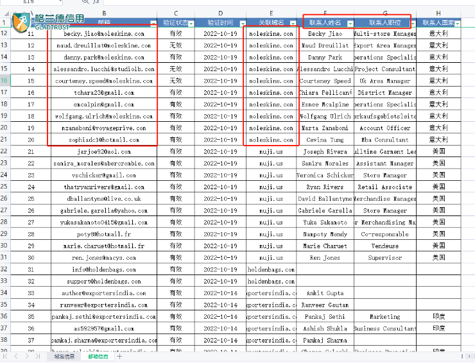
Task: Click the 无效 status for Courteney Speed
Action: point(176,81)
